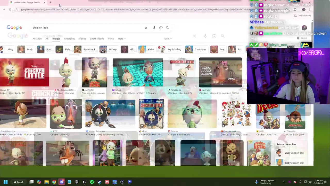Clear the search box with the X icon
The width and height of the screenshot is (330, 186).
[x=146, y=28]
